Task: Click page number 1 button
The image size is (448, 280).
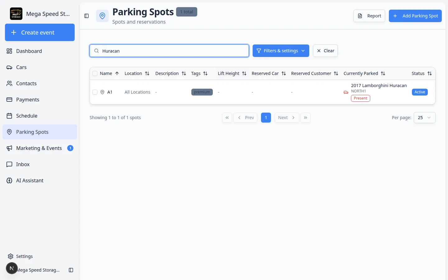Action: [x=266, y=118]
